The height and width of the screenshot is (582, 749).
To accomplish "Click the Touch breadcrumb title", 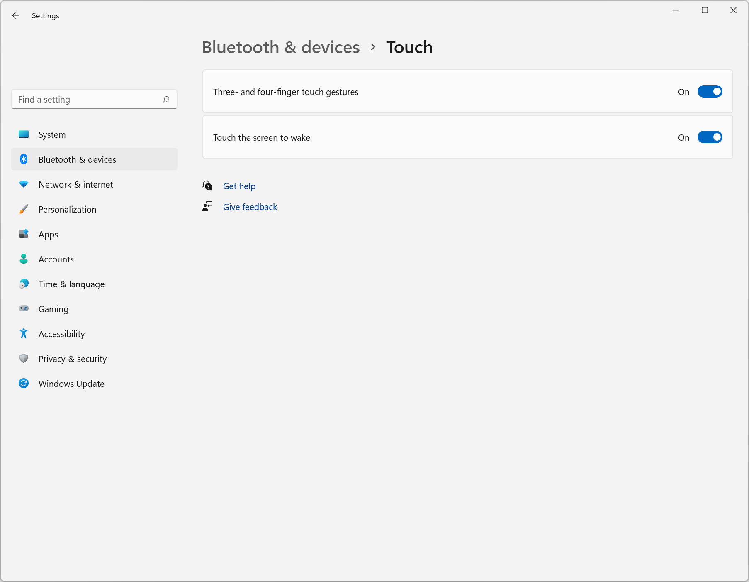I will point(409,47).
